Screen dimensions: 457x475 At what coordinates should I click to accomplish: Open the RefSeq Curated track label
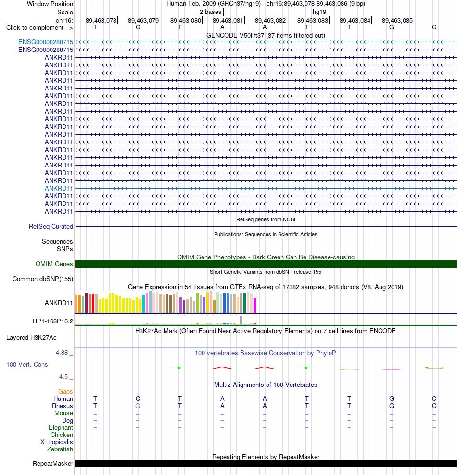point(51,227)
